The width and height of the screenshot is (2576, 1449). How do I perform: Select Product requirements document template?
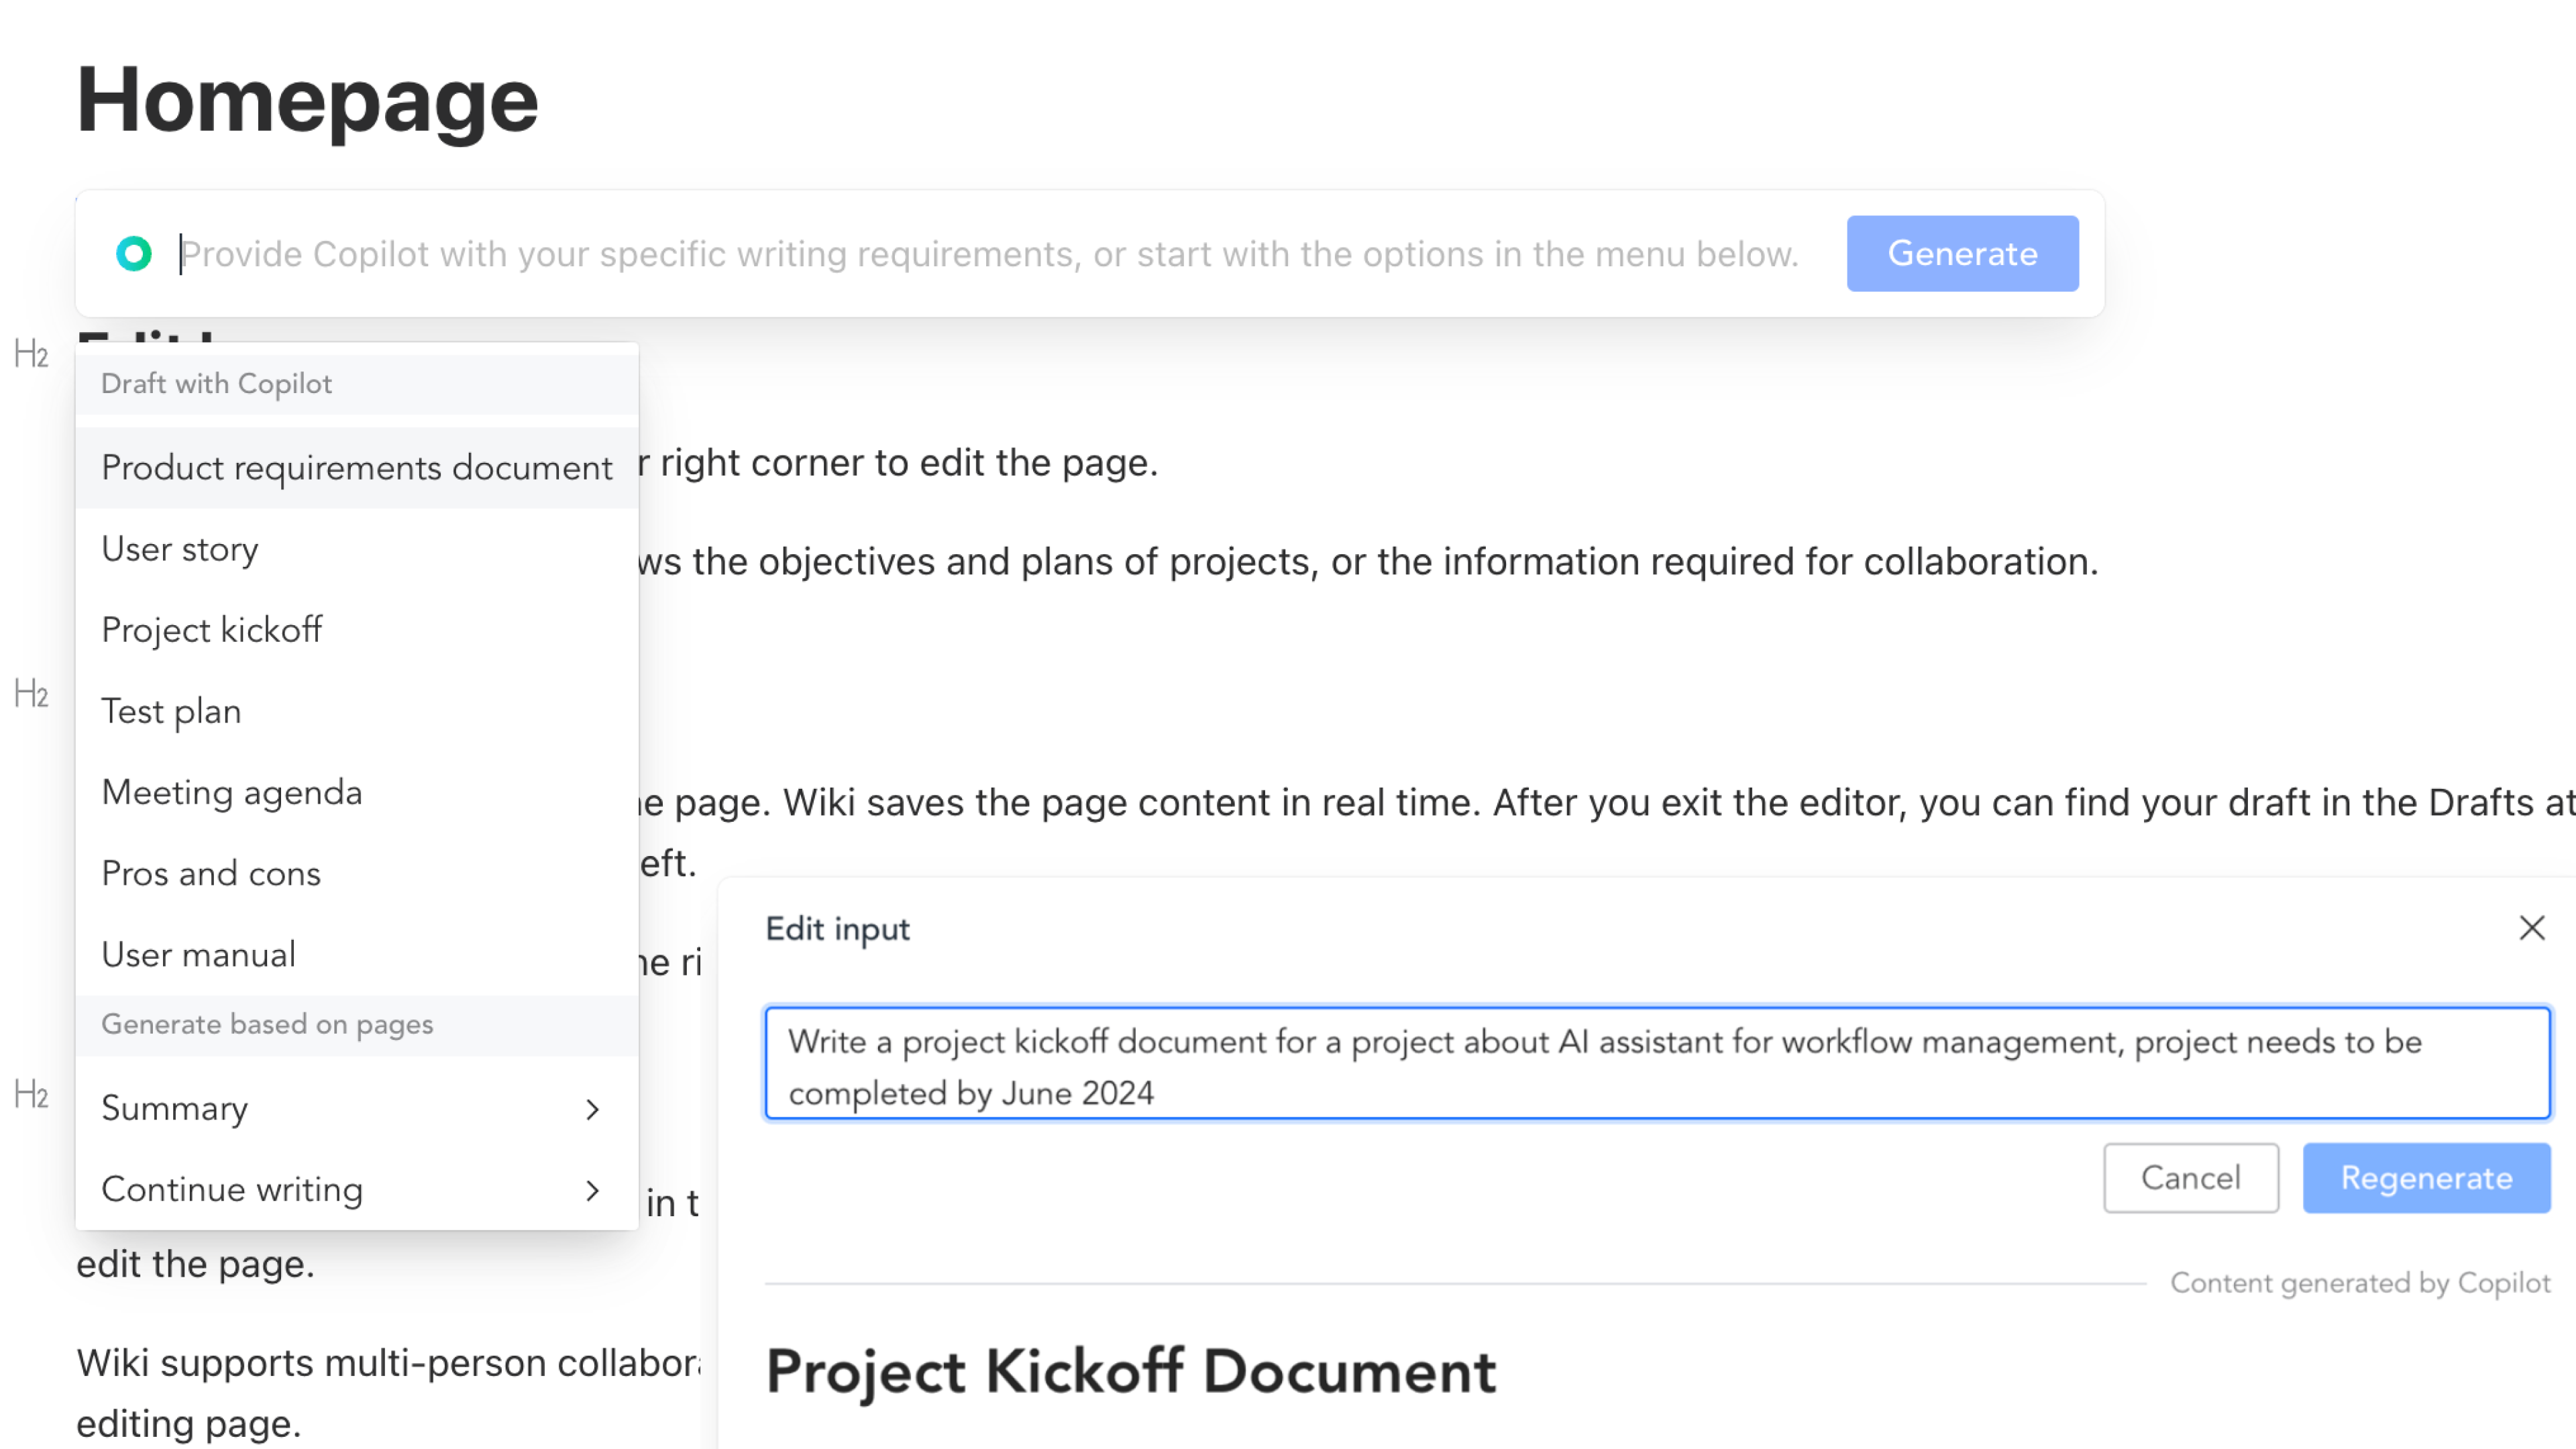[x=356, y=467]
